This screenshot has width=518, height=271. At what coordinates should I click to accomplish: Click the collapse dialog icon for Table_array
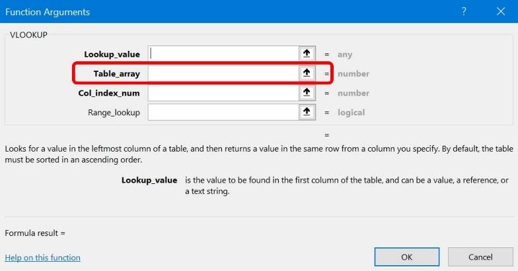pos(307,73)
